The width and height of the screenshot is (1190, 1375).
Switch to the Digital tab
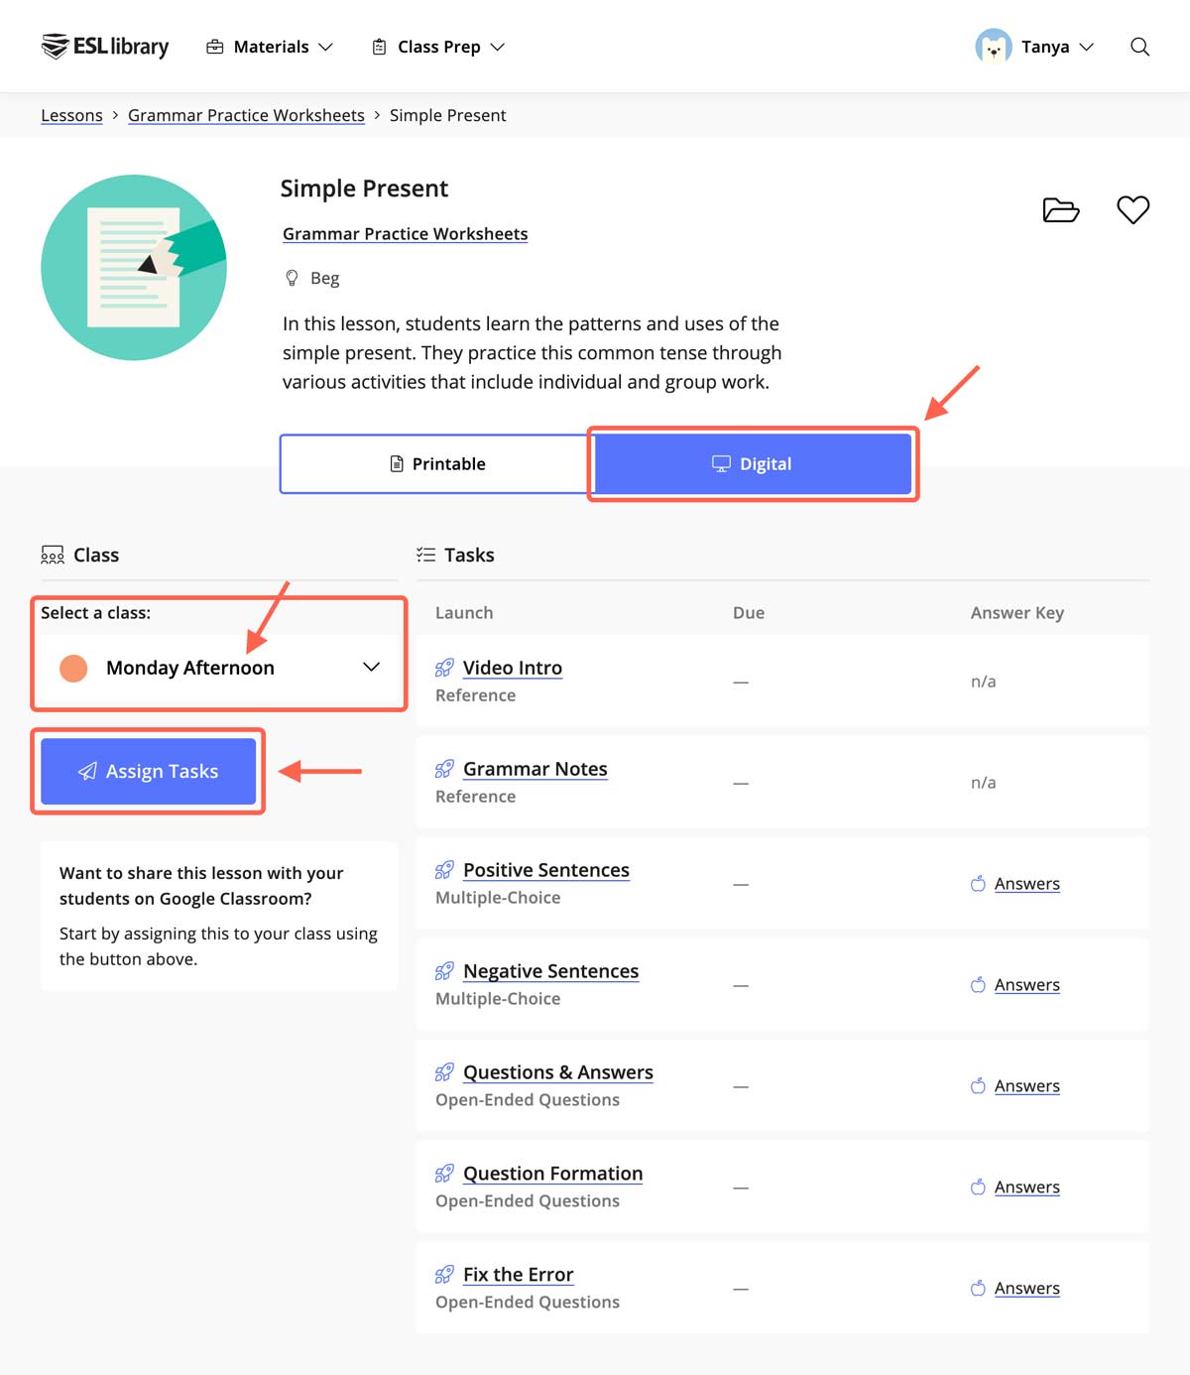coord(753,463)
